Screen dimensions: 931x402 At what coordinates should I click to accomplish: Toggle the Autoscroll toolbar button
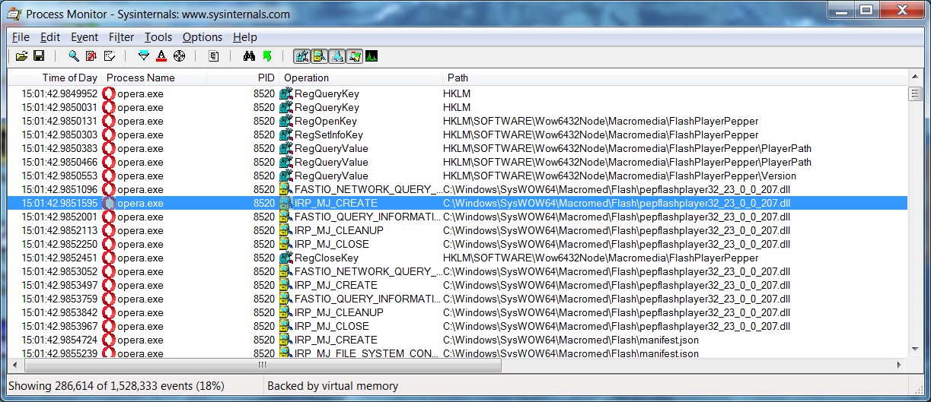point(91,56)
